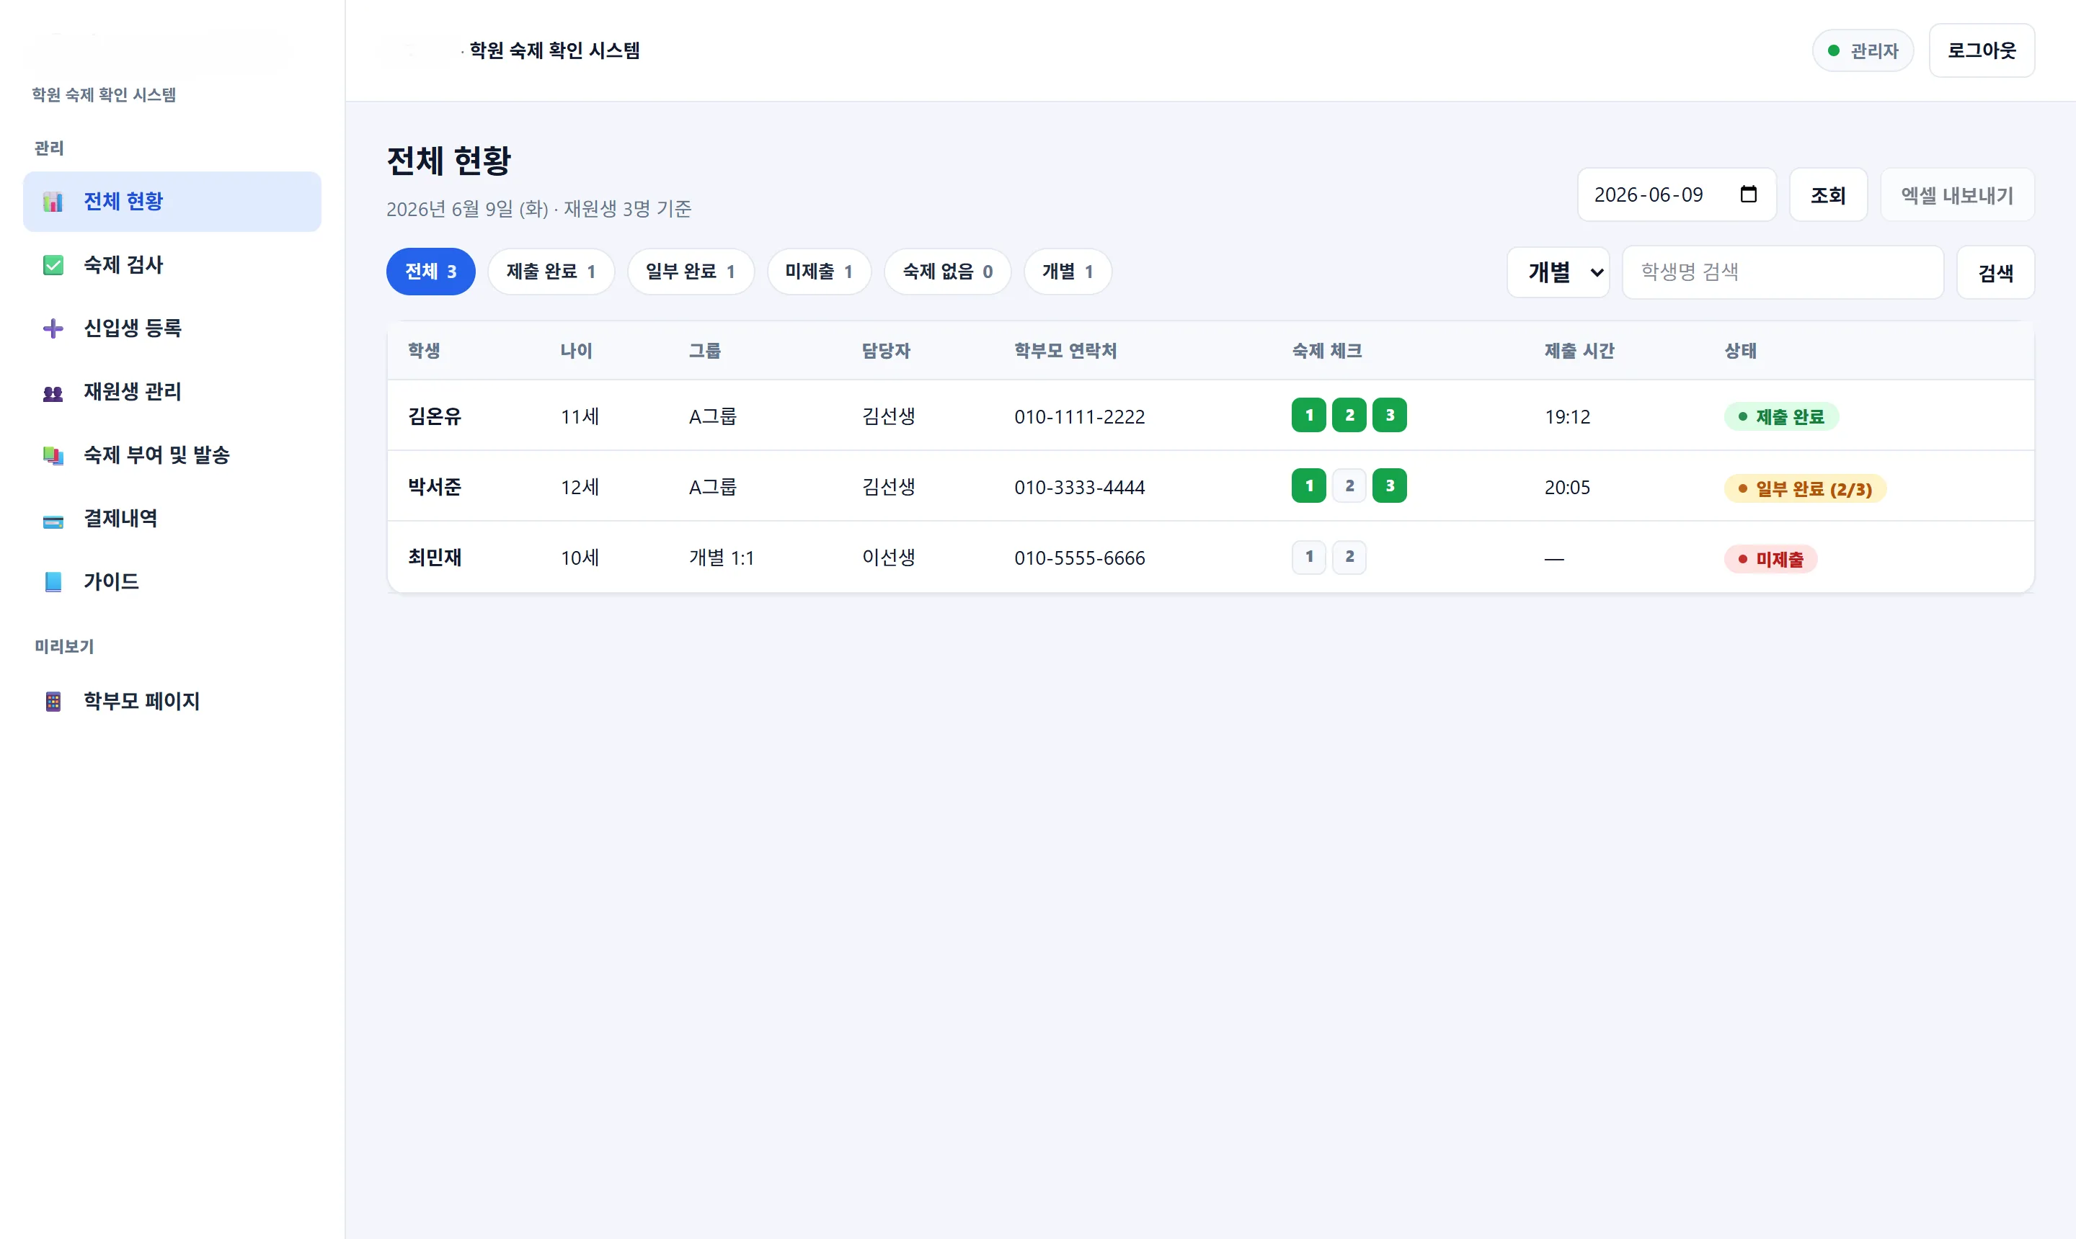This screenshot has height=1239, width=2076.
Task: Click the date field showing 2026-06-09
Action: [x=1677, y=195]
